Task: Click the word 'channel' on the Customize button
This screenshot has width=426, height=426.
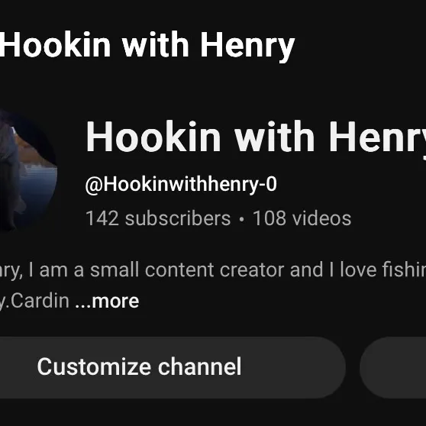Action: coord(200,366)
